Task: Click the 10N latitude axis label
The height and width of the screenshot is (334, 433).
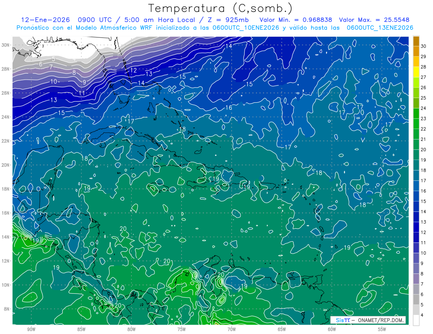Action: coord(6,285)
